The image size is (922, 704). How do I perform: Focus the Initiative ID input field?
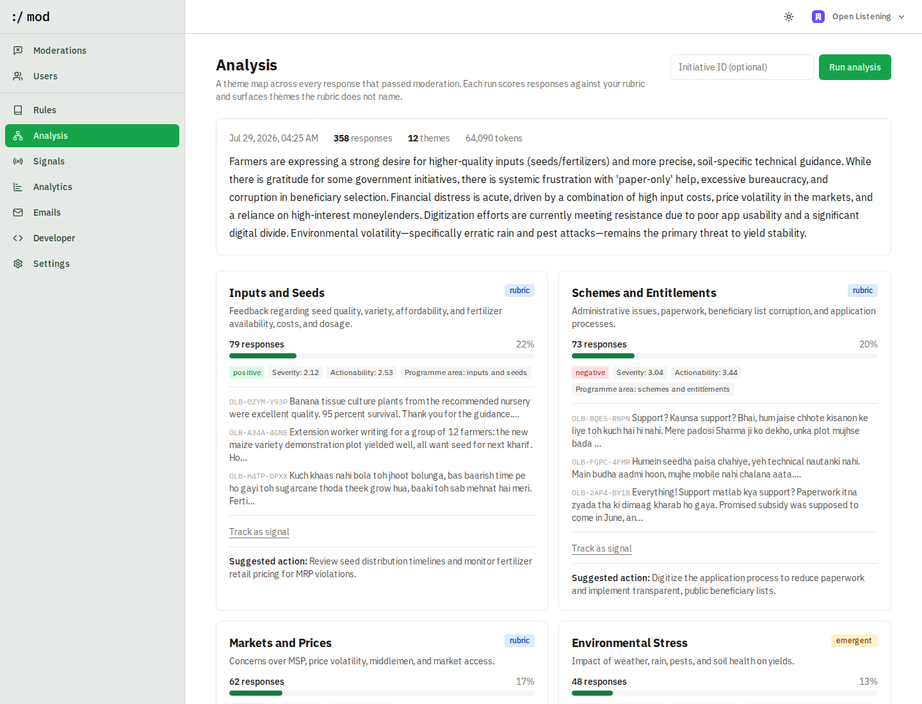[x=742, y=67]
